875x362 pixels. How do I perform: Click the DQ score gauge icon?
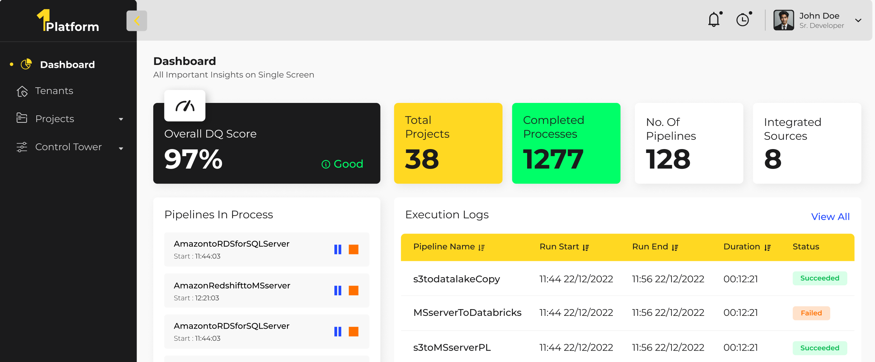click(x=185, y=105)
